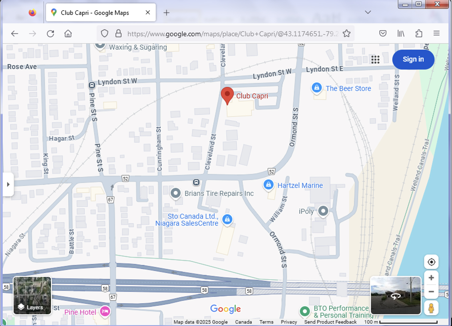This screenshot has height=326, width=452.
Task: Click the Waxing & Sugaring marker
Action: pos(100,46)
